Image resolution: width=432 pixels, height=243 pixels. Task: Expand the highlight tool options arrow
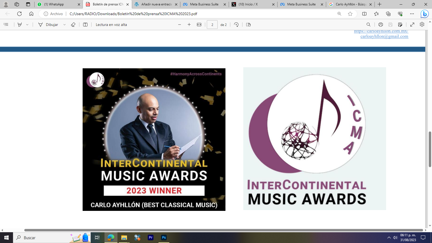[27, 25]
